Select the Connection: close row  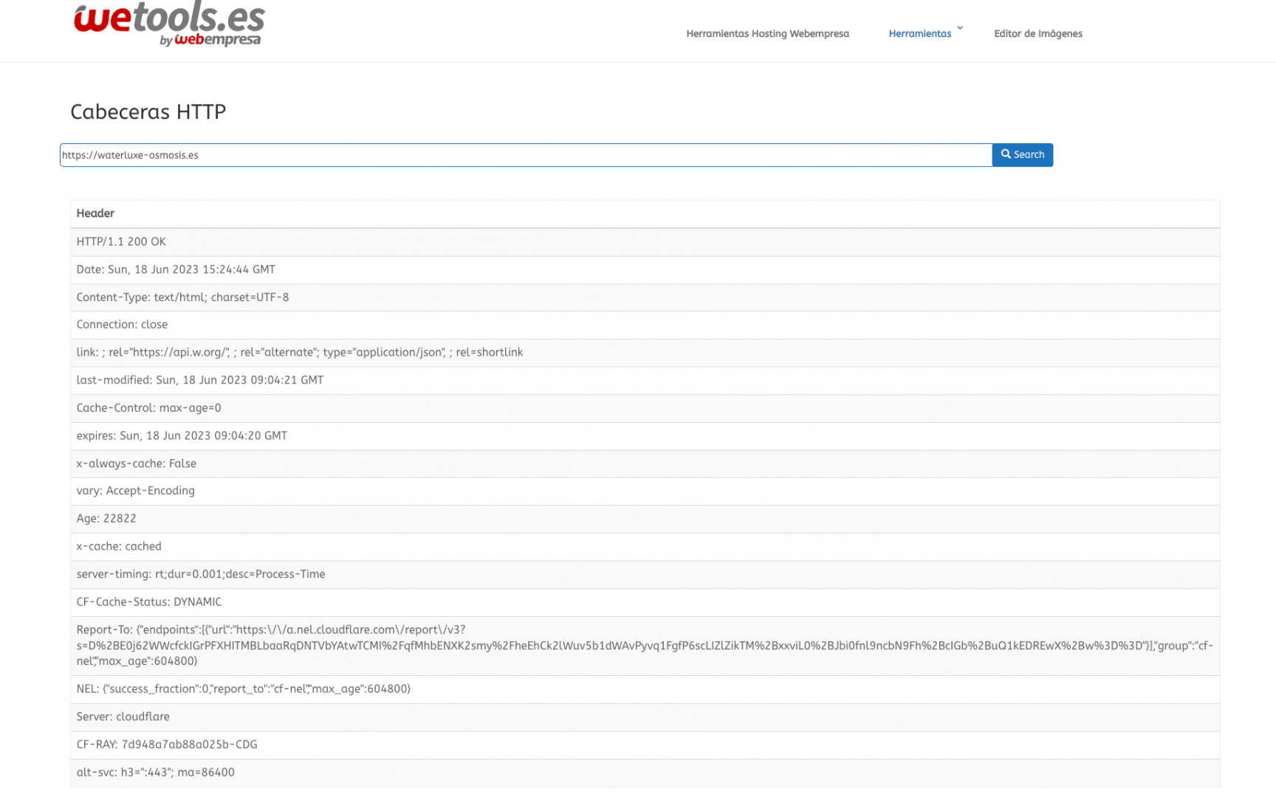(645, 325)
